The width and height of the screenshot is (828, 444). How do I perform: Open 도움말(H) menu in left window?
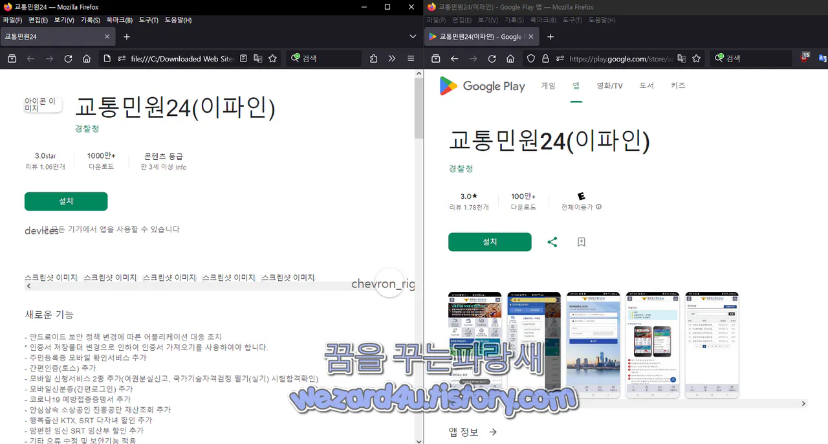point(178,20)
